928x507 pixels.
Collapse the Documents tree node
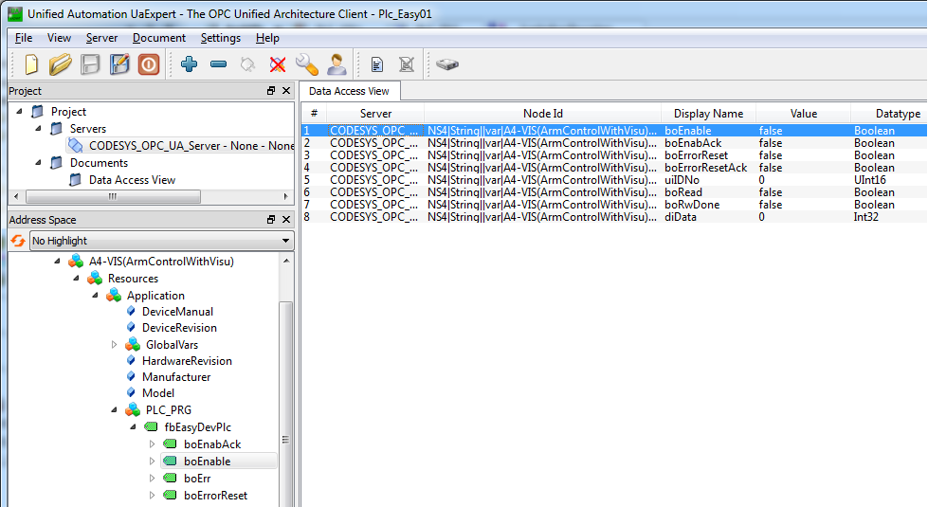pyautogui.click(x=39, y=163)
